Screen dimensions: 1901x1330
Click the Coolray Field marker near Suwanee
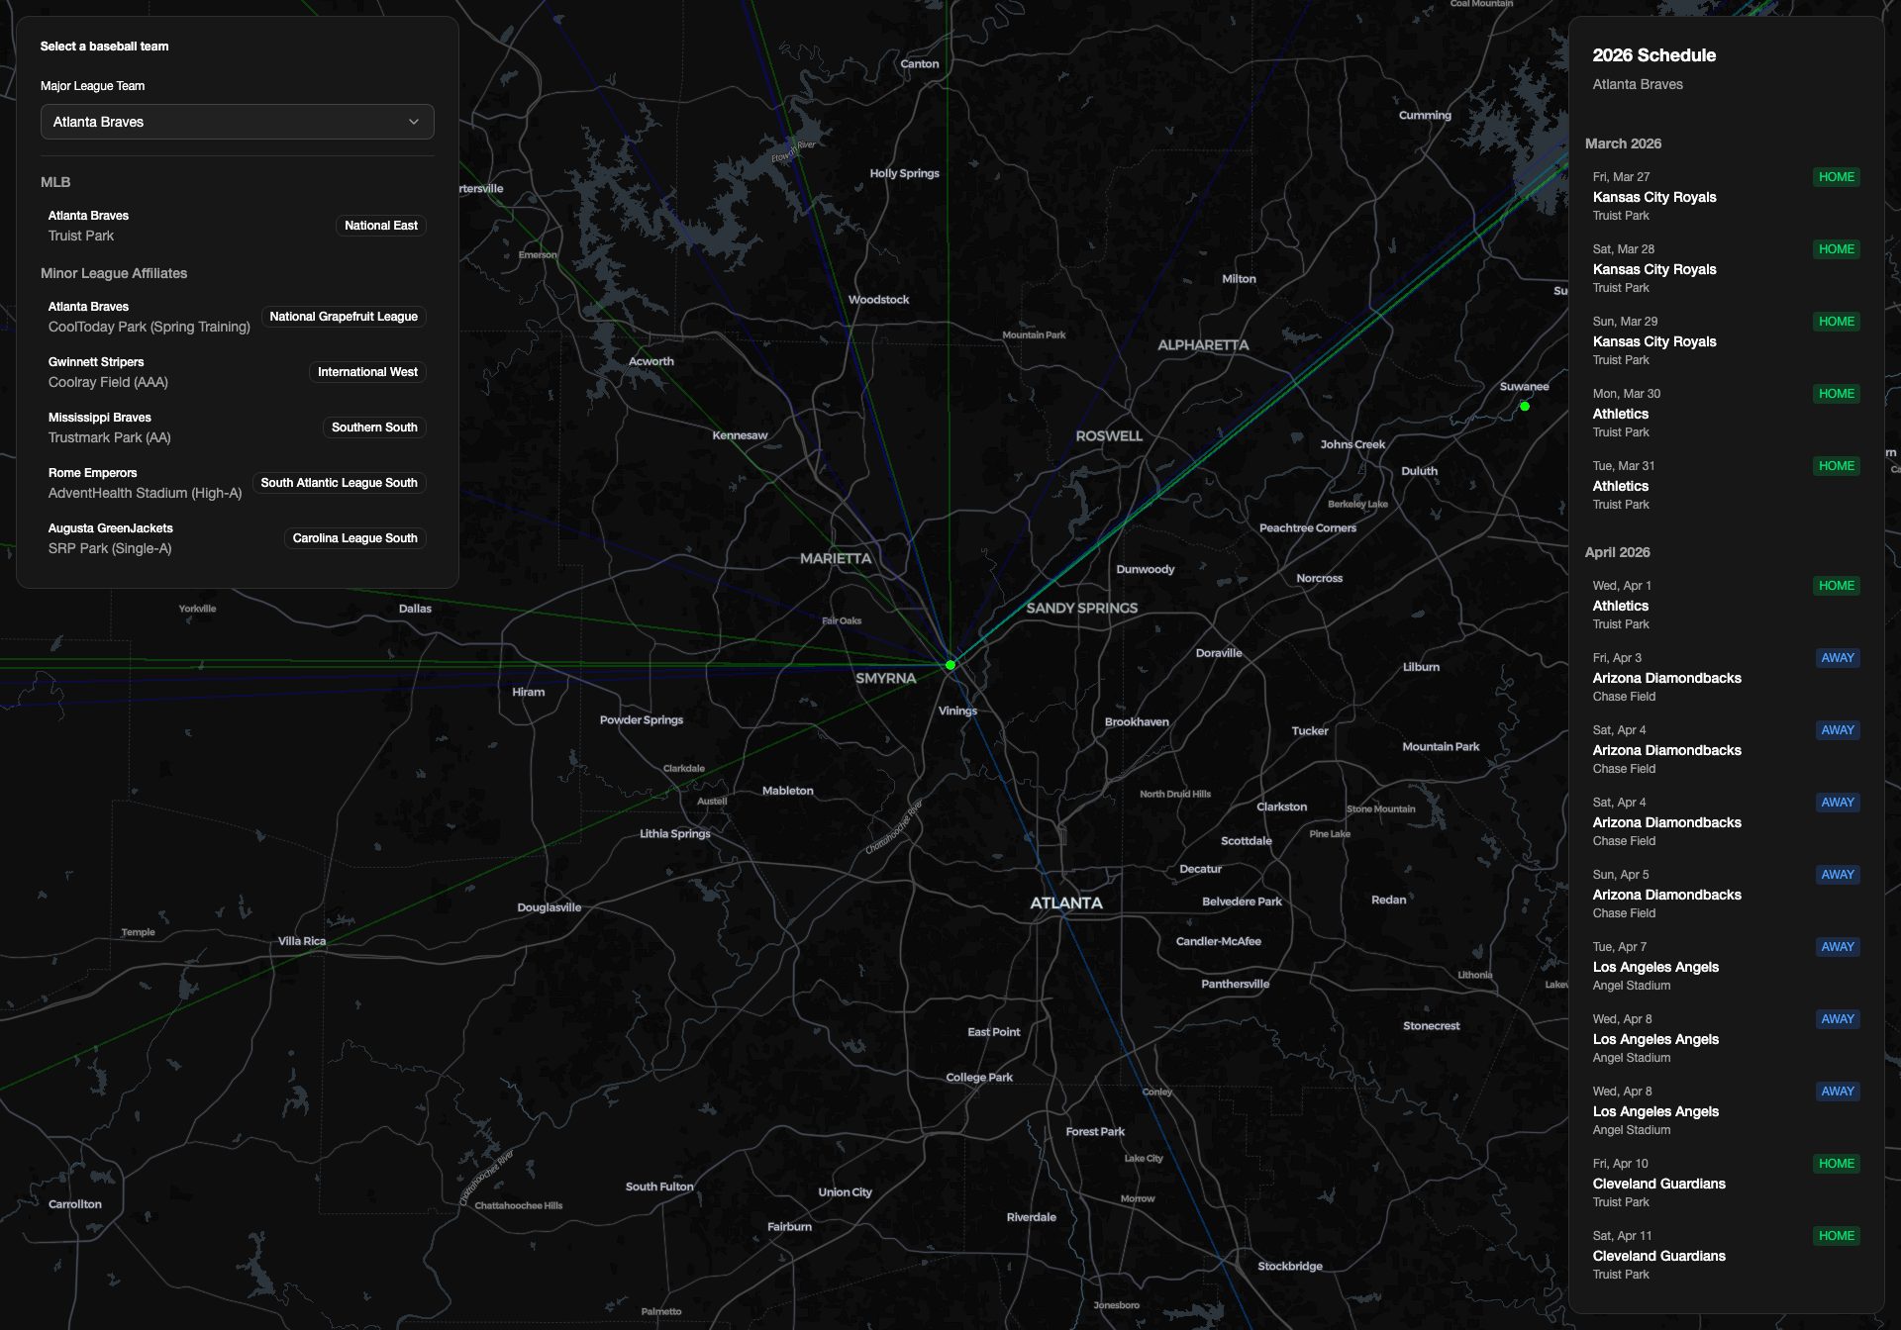(1525, 406)
